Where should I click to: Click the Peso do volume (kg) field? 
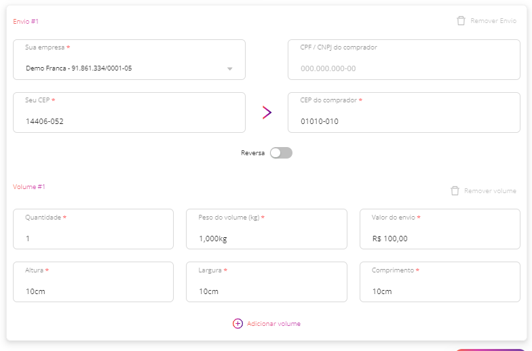(267, 229)
